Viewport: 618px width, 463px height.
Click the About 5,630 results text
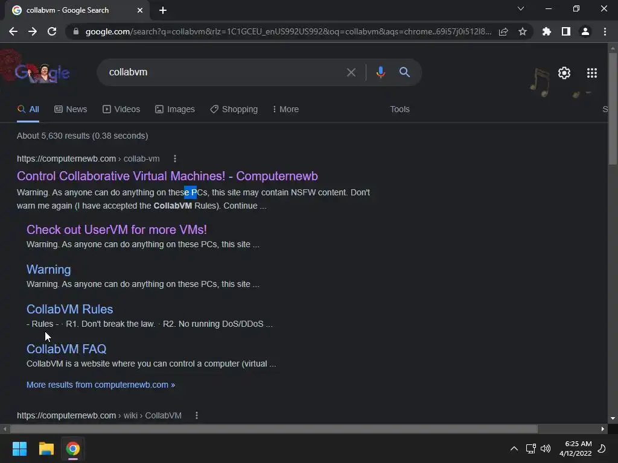click(x=82, y=136)
